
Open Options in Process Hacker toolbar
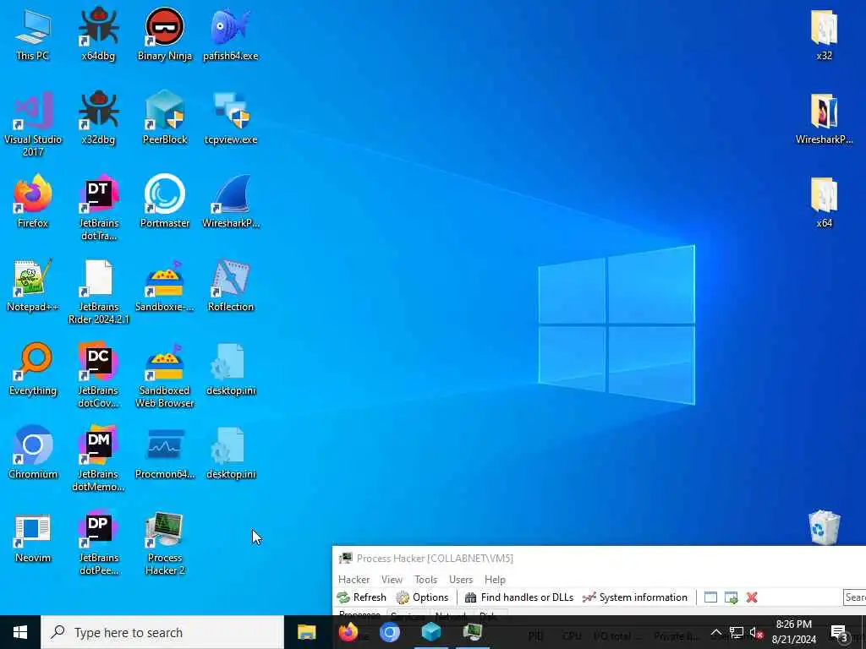pyautogui.click(x=423, y=597)
